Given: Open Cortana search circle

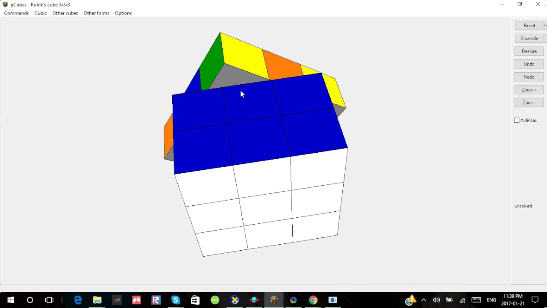Looking at the screenshot, I should [30, 300].
